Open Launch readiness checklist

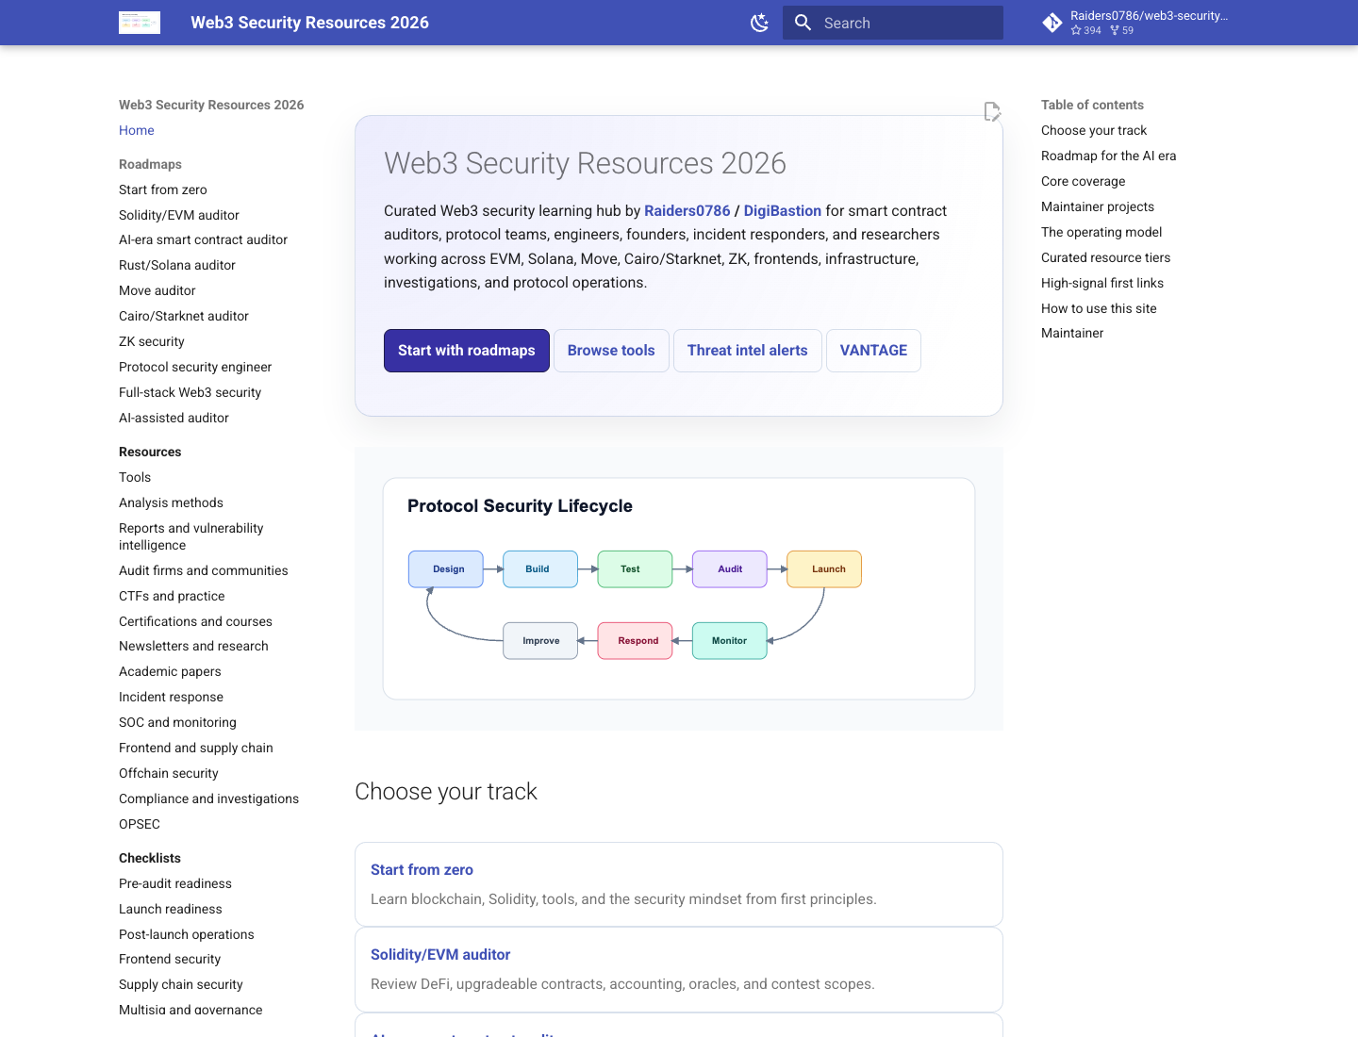point(171,909)
